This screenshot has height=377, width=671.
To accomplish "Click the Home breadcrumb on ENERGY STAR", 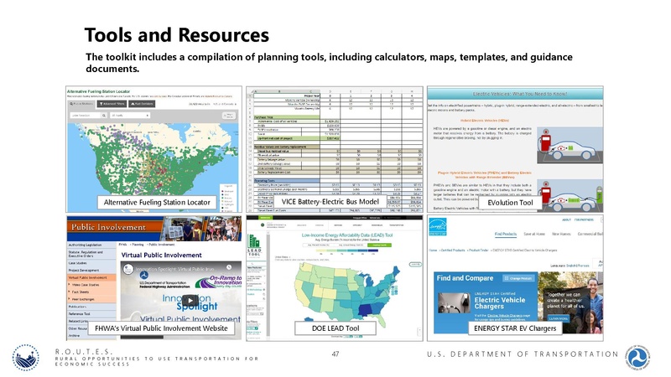I will pyautogui.click(x=433, y=250).
